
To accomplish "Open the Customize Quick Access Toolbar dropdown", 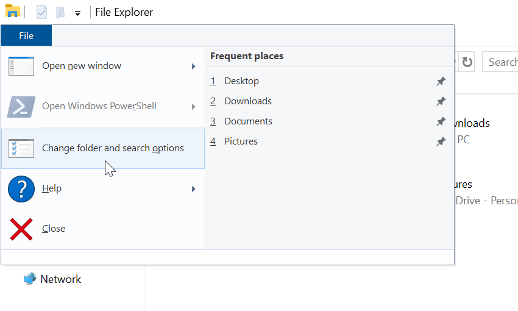I will point(77,13).
